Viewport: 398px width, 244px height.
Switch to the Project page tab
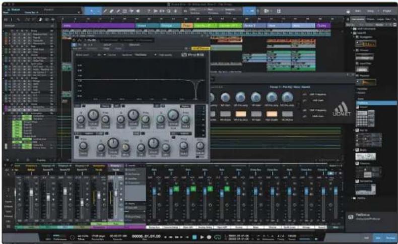coord(386,11)
